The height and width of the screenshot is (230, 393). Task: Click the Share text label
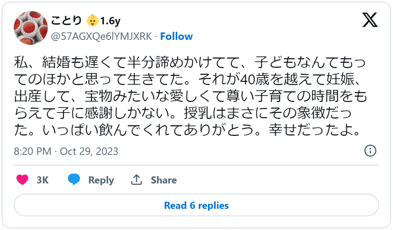tap(164, 180)
